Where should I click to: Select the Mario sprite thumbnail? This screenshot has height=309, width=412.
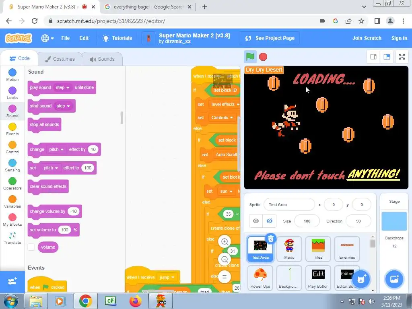point(289,249)
